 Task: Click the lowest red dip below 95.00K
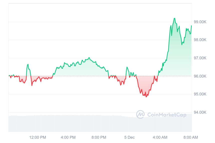tap(146, 96)
